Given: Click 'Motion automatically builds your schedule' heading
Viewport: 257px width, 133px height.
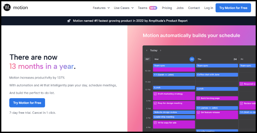Looking at the screenshot, I should [x=191, y=35].
